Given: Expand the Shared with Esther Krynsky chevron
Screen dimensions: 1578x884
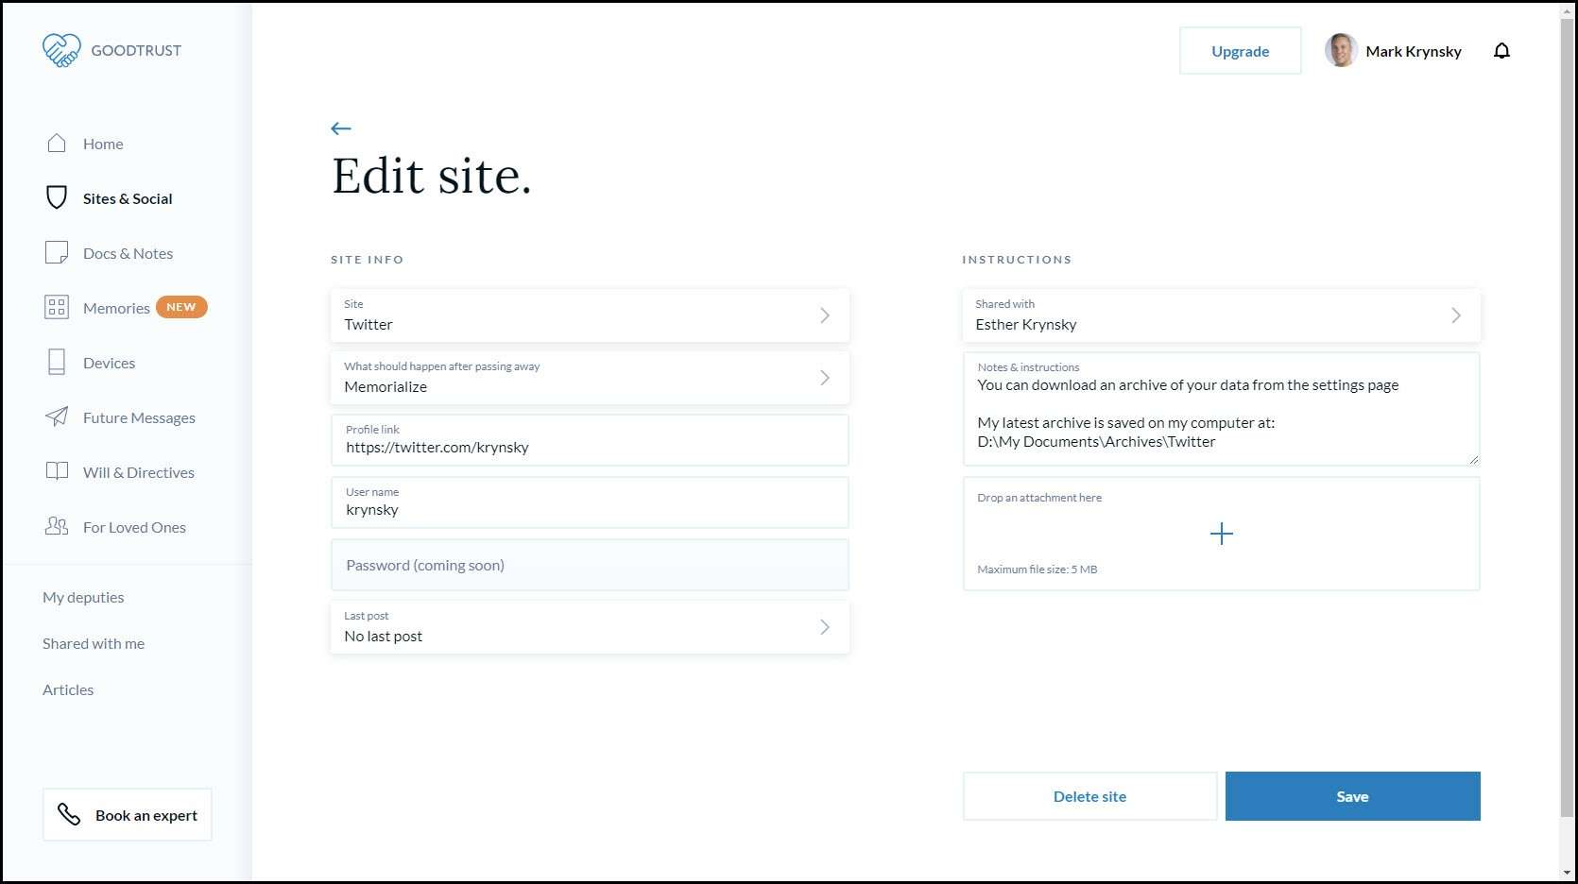Looking at the screenshot, I should (1456, 315).
